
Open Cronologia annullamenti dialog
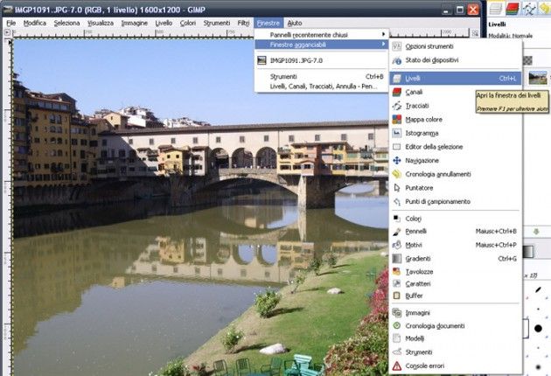click(x=456, y=174)
